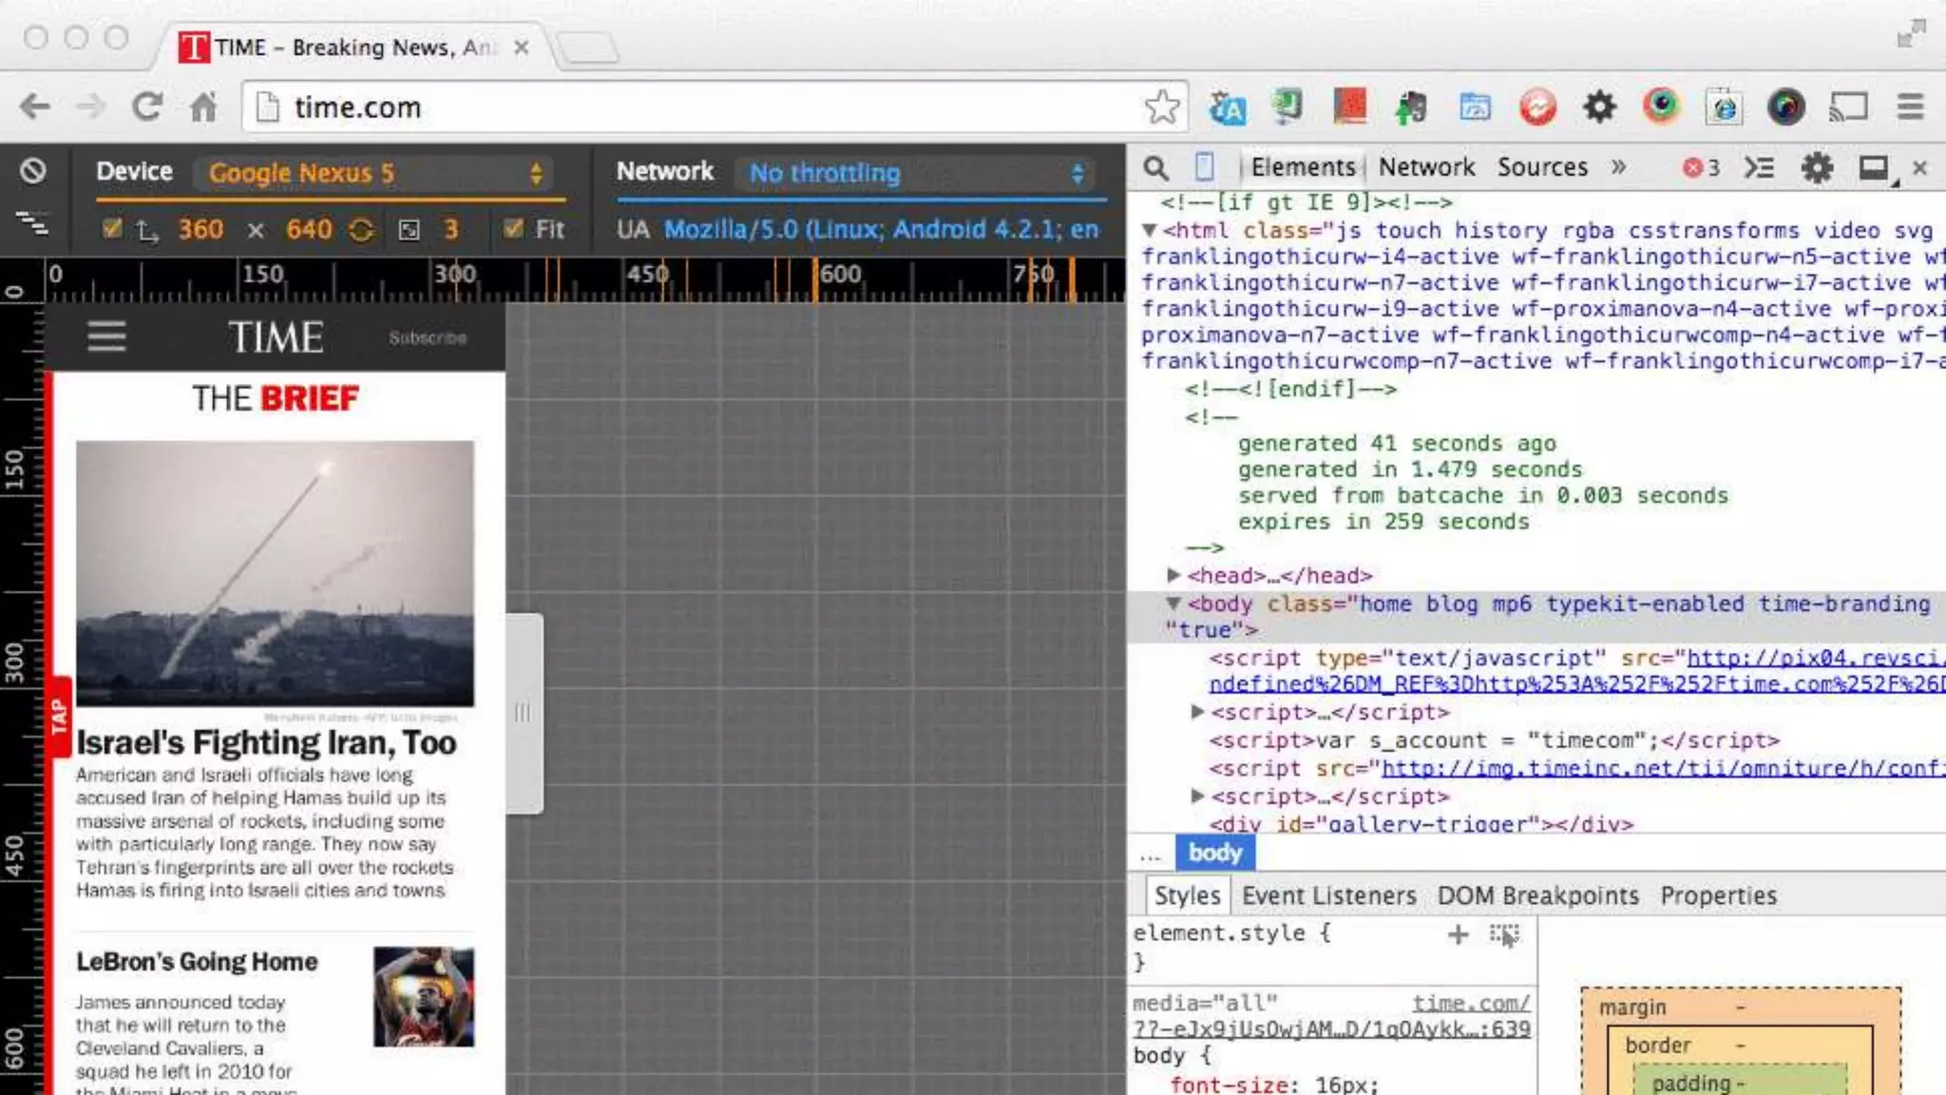
Task: Disable the Fit checkbox
Action: point(514,229)
